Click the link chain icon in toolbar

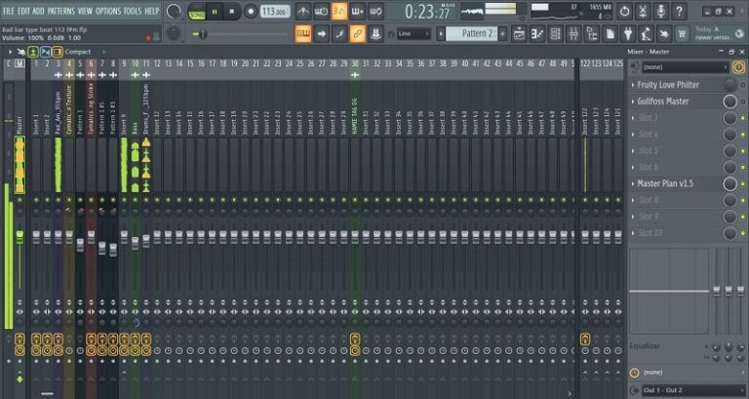point(358,33)
